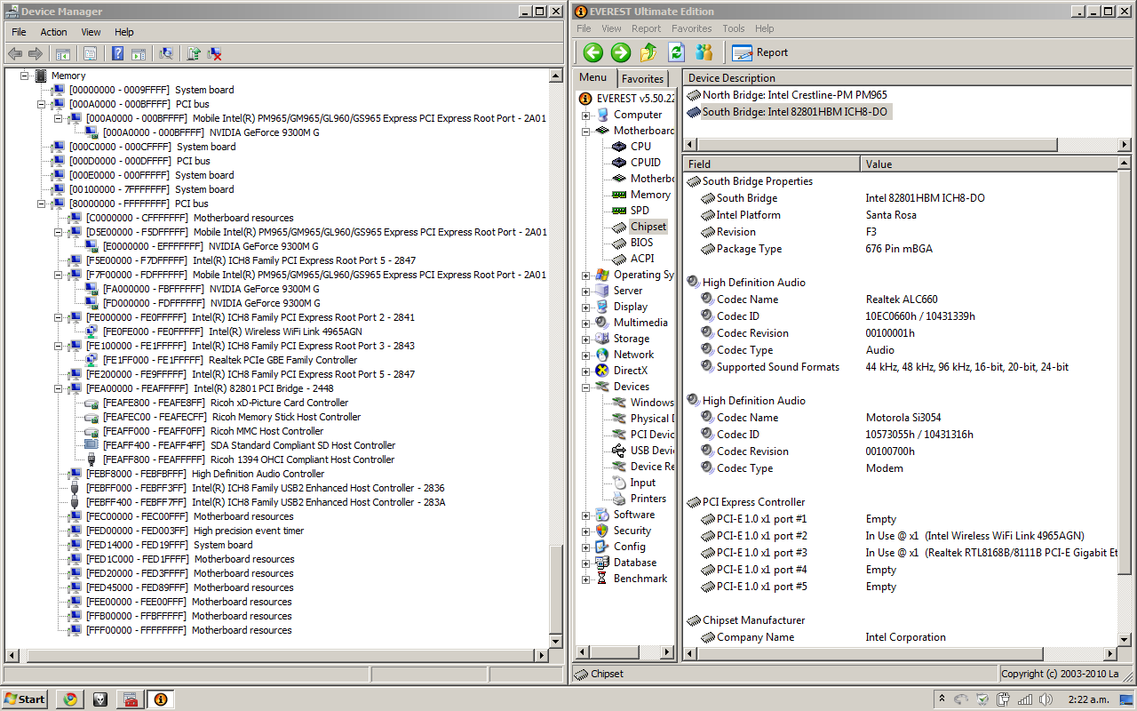Toggle show/hide console tree icon in Device Manager
The image size is (1137, 711).
[x=63, y=54]
